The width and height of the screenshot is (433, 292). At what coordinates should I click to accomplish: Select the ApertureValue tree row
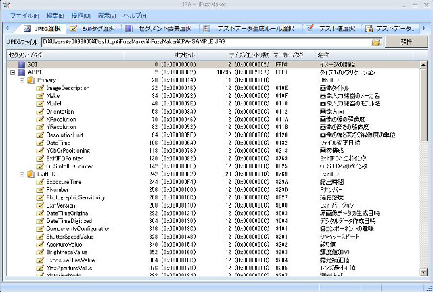213,245
